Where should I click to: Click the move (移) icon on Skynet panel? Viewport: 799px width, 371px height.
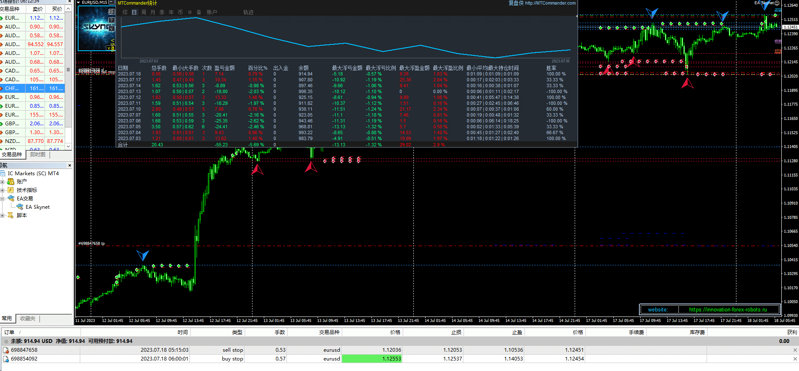(x=111, y=12)
